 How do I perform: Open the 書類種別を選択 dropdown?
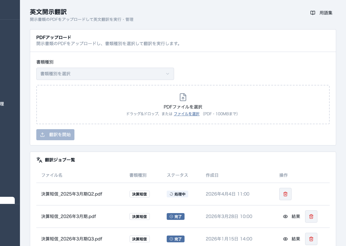[105, 74]
